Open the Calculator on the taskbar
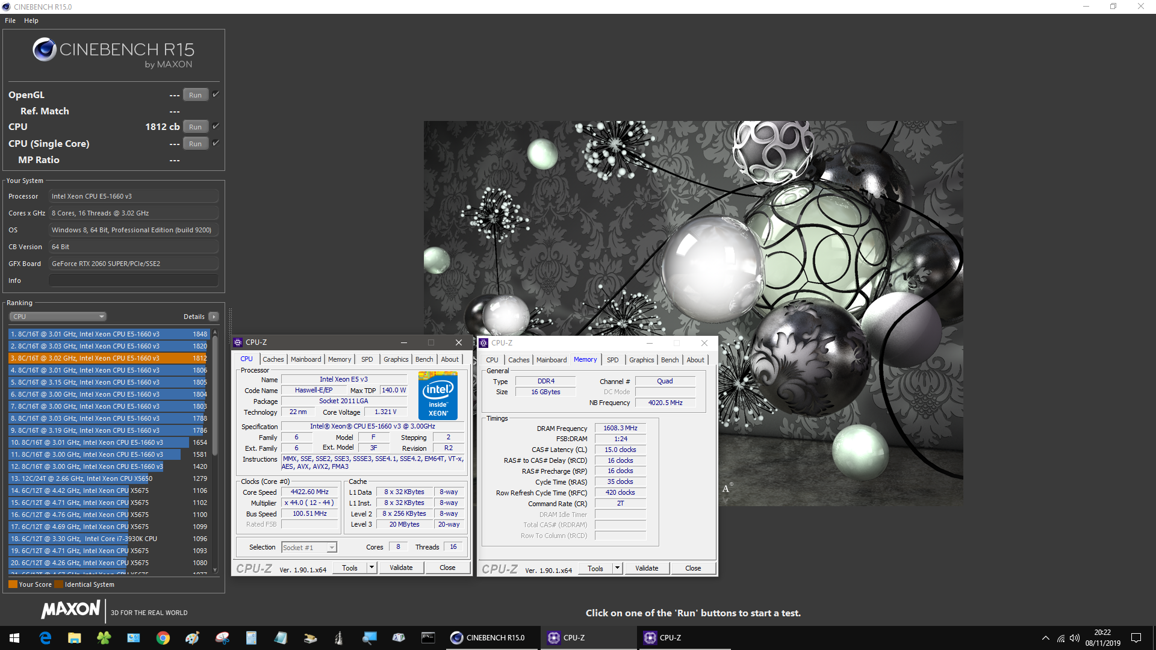This screenshot has width=1156, height=650. point(251,638)
